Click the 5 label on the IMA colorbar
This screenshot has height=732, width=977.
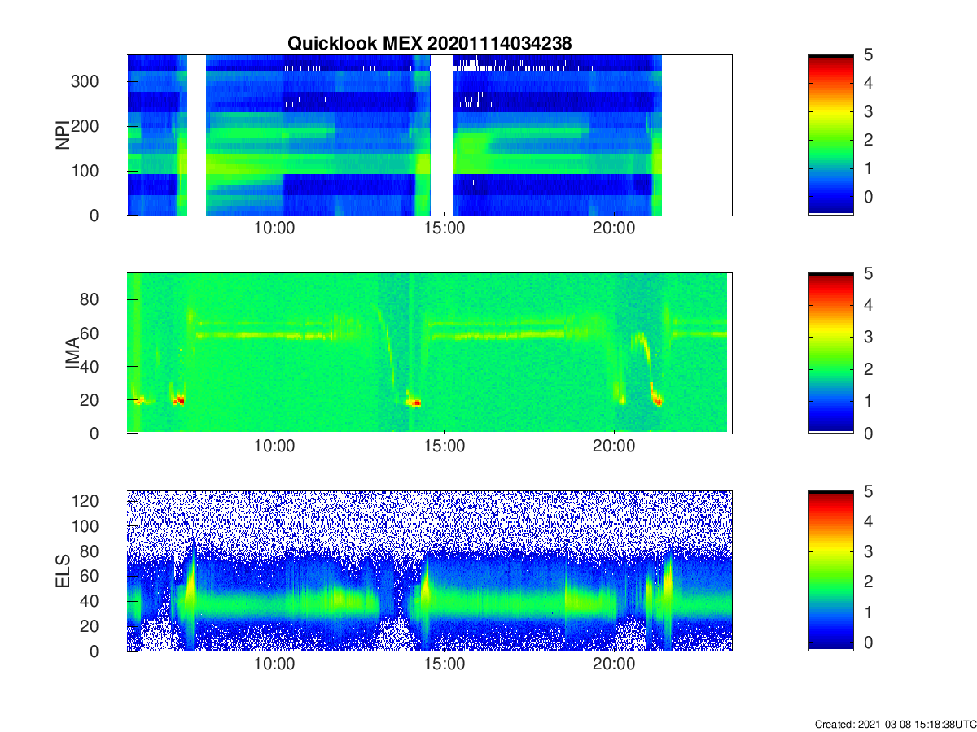[870, 273]
